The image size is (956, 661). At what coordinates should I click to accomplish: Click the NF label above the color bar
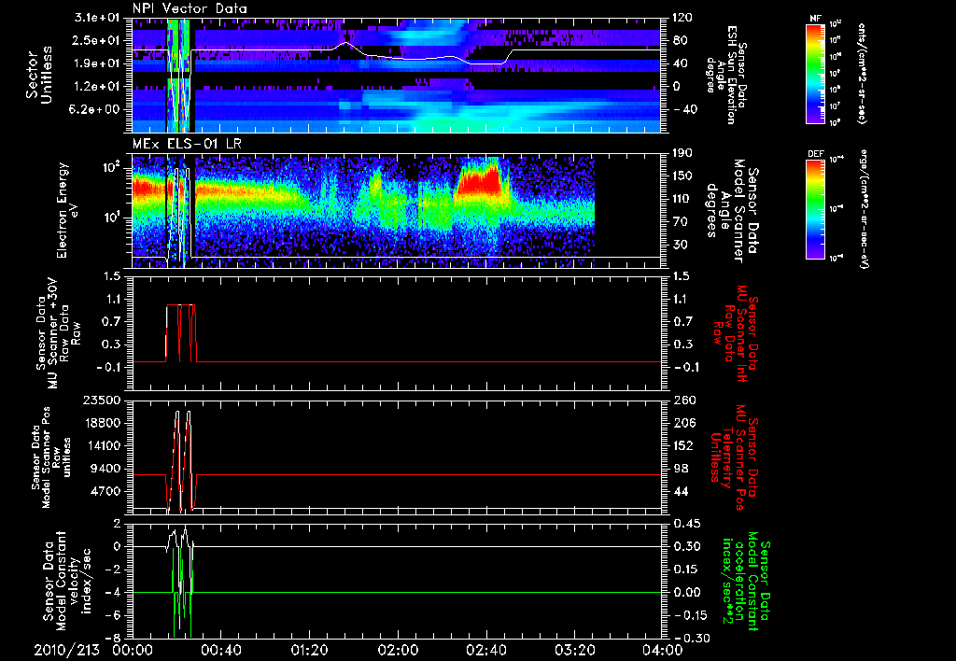click(816, 19)
